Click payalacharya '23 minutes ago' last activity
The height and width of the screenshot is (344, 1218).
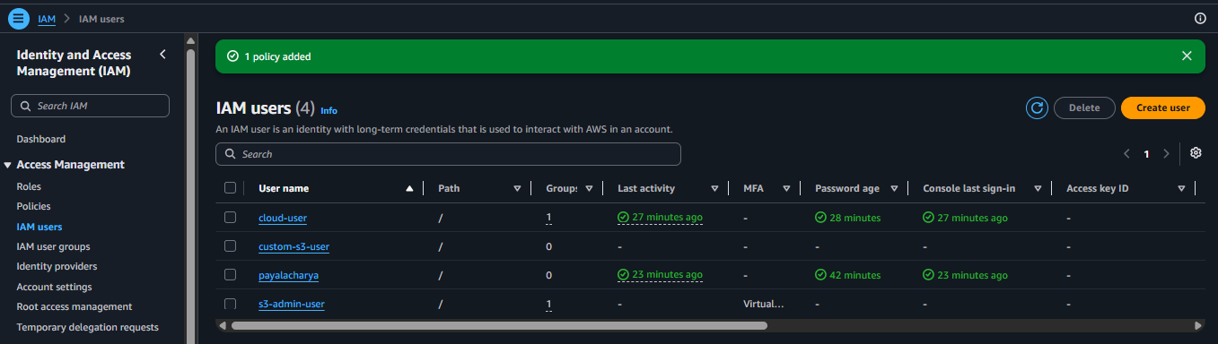[x=660, y=275]
